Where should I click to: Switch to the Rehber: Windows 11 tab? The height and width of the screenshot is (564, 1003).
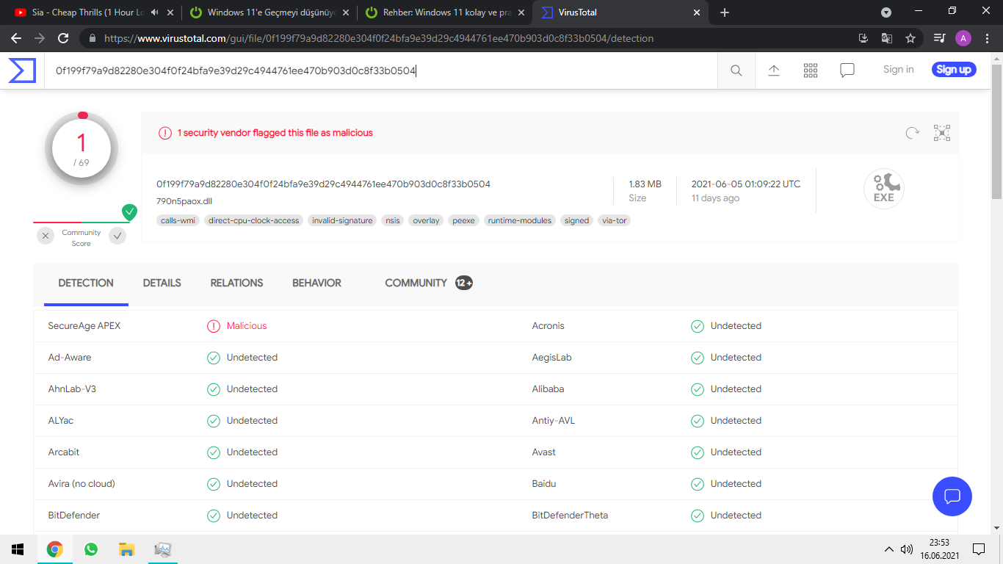[x=445, y=12]
